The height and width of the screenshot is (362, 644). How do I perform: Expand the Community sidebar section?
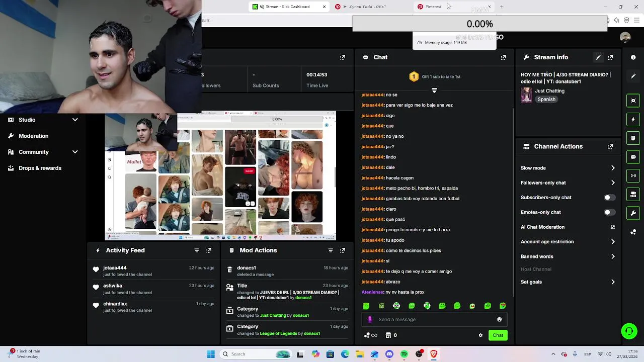click(x=43, y=152)
